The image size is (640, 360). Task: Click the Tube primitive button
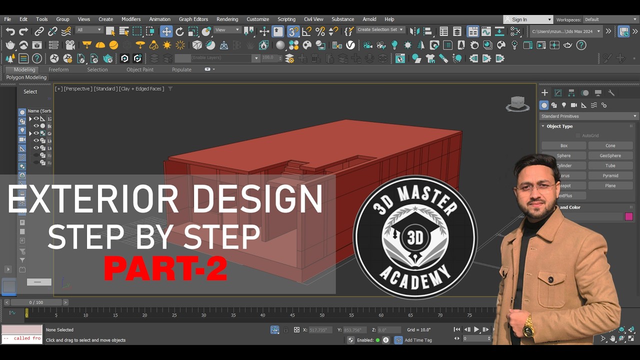[x=610, y=165]
